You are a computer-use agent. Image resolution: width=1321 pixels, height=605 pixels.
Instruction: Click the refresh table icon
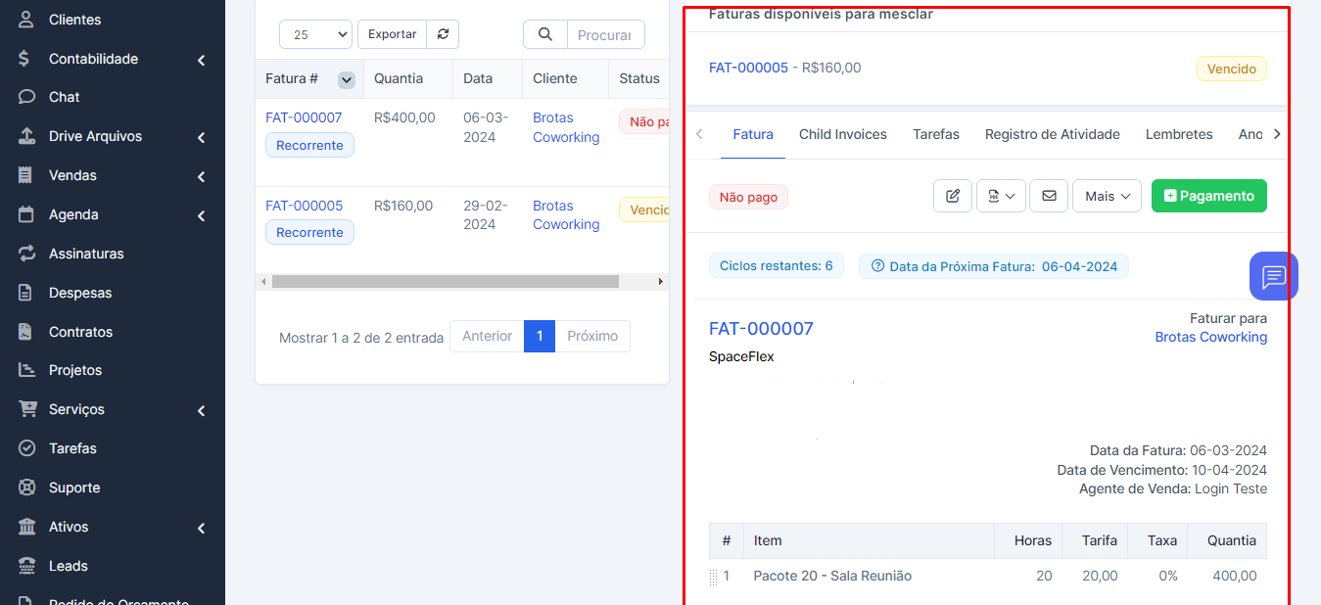click(443, 34)
